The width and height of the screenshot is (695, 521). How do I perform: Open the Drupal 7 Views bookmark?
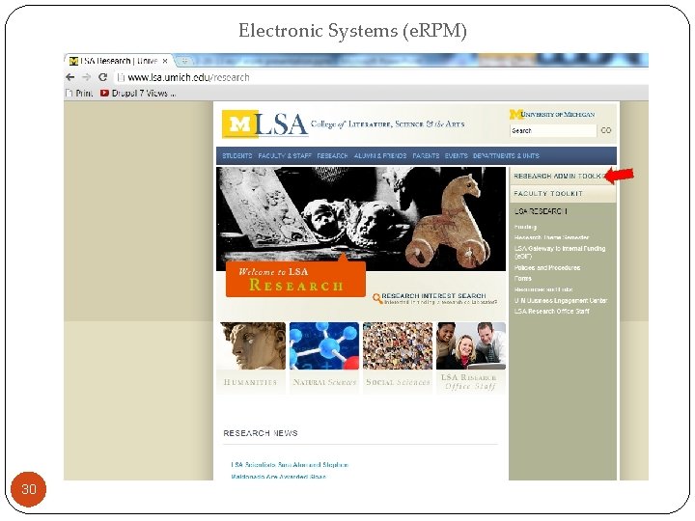pyautogui.click(x=138, y=93)
